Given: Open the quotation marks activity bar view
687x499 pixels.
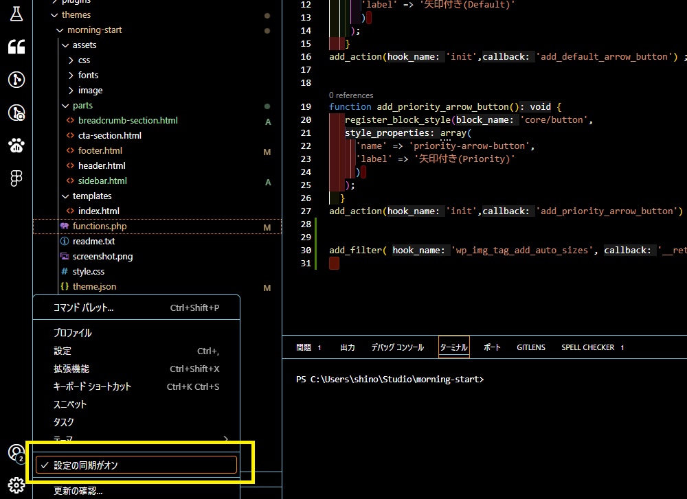Looking at the screenshot, I should 16,47.
